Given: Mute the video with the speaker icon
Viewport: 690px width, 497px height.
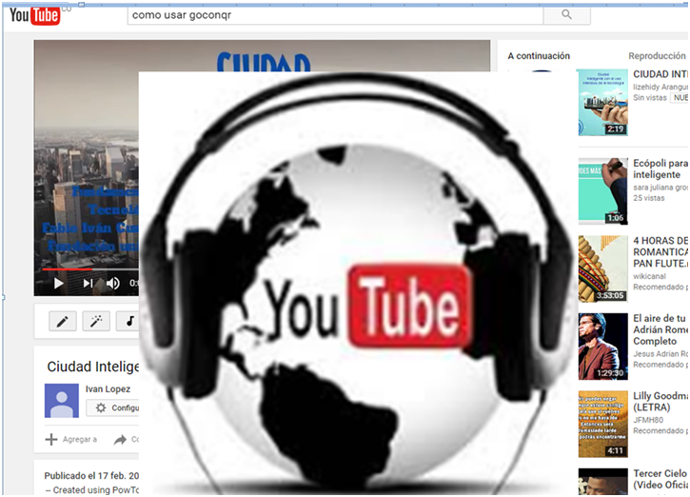Looking at the screenshot, I should click(113, 283).
